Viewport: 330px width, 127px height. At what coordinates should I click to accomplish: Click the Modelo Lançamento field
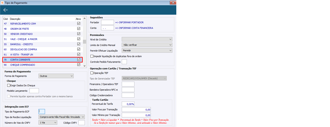pyautogui.click(x=34, y=91)
